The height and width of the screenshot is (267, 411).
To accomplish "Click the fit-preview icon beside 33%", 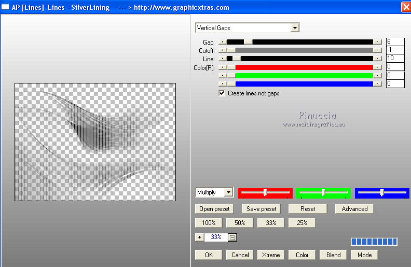I will click(x=232, y=237).
